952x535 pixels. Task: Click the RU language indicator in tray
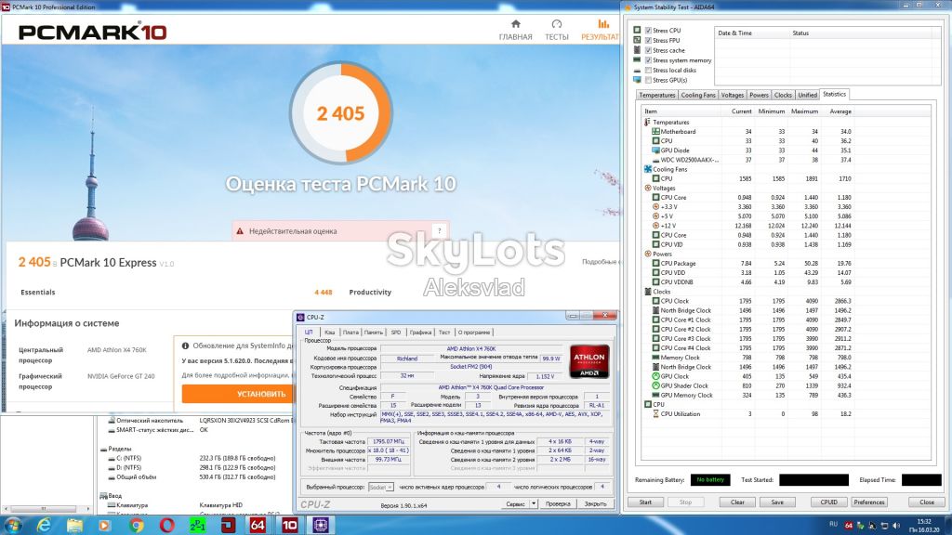coord(834,525)
